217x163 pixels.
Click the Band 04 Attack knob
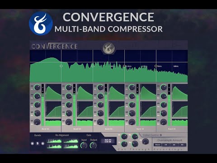click(x=132, y=87)
